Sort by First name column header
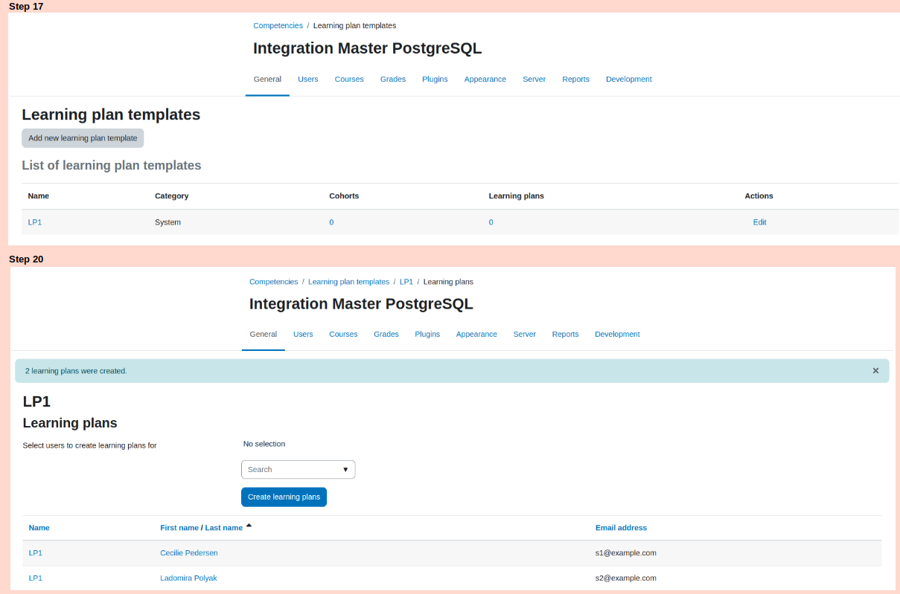Viewport: 900px width, 594px height. click(179, 528)
